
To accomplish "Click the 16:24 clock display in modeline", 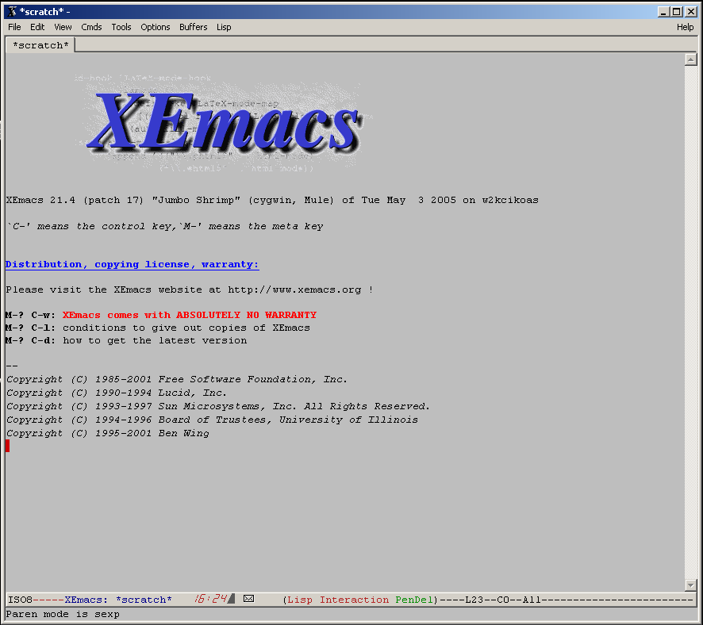I will tap(212, 599).
